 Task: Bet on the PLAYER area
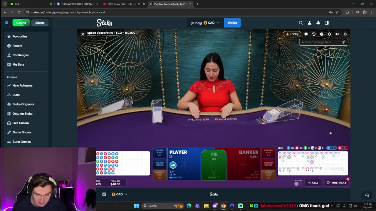184,164
